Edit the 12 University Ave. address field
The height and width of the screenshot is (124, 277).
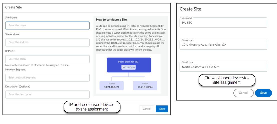223,45
